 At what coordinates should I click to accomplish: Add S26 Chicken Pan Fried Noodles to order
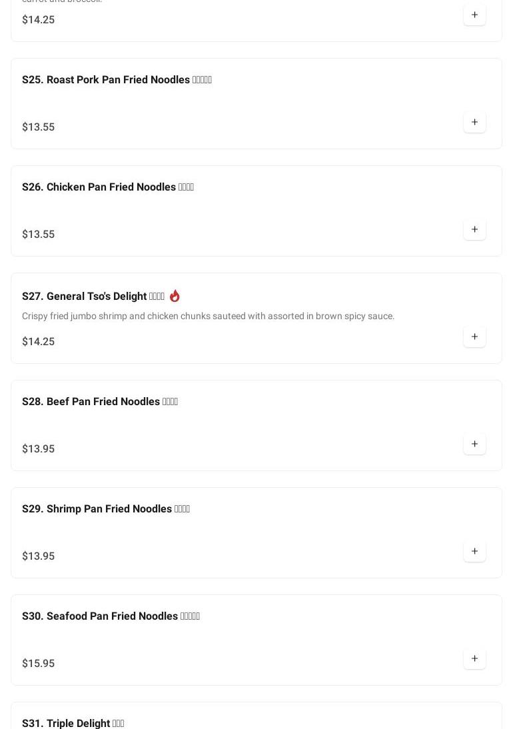[474, 229]
